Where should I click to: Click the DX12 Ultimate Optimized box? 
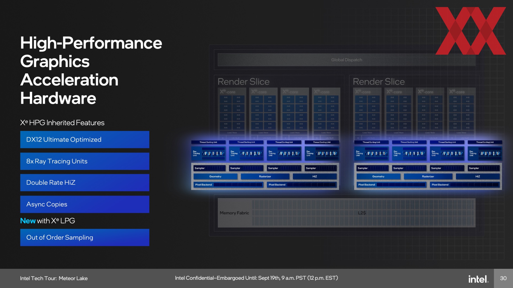pyautogui.click(x=85, y=139)
